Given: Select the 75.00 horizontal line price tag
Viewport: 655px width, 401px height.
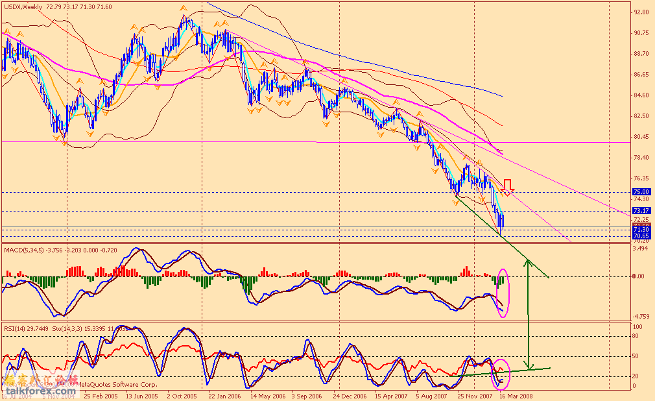Looking at the screenshot, I should tap(641, 192).
